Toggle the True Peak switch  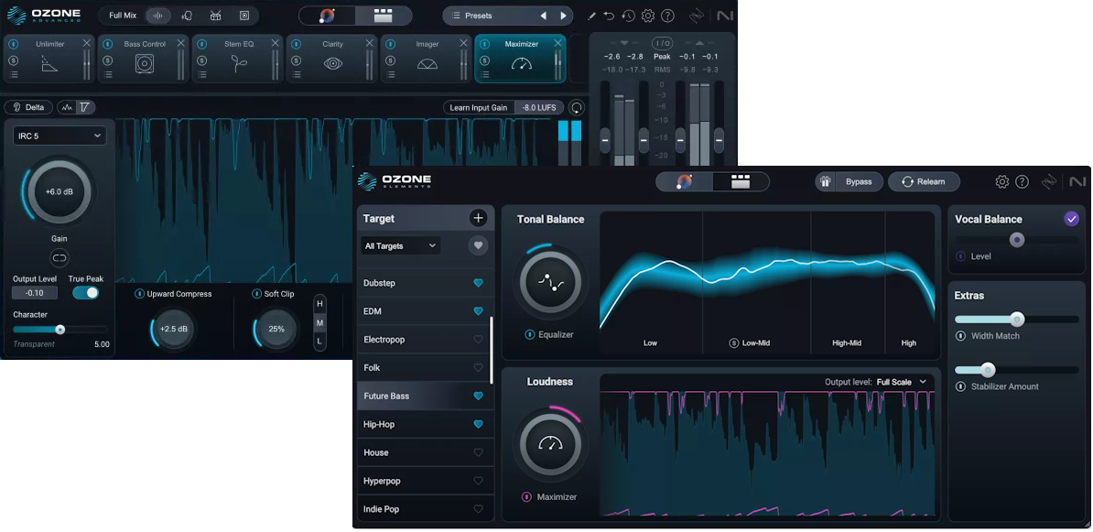pos(86,293)
